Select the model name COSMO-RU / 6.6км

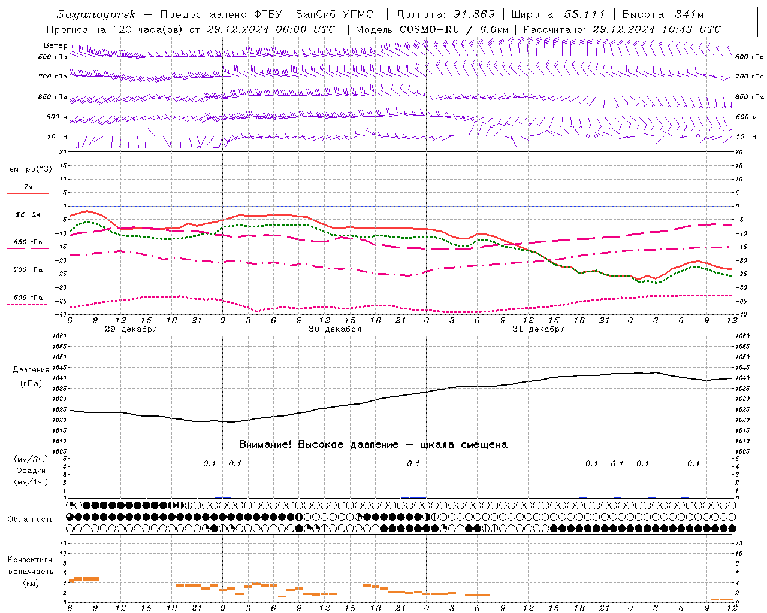coord(454,29)
